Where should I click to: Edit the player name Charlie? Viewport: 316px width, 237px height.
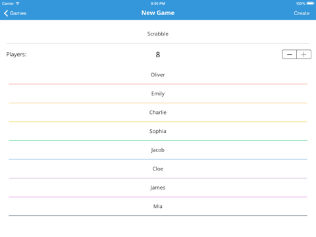tap(158, 113)
